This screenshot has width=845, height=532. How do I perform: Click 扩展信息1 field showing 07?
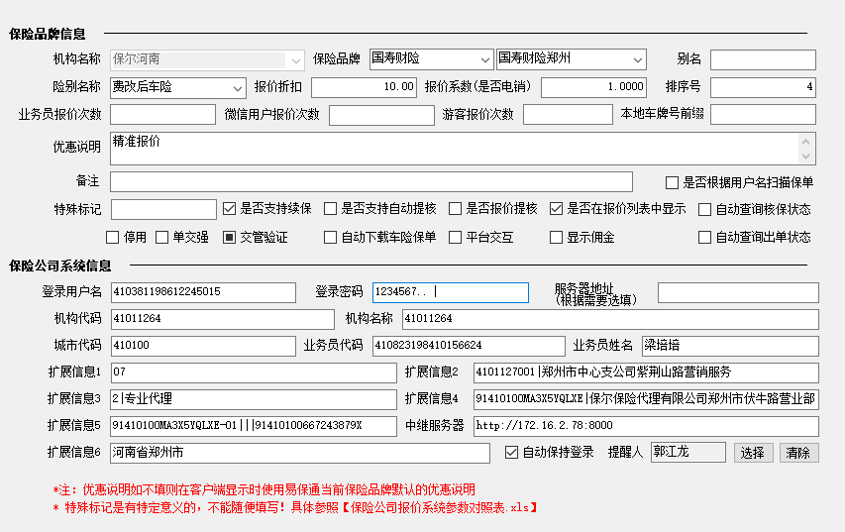254,372
